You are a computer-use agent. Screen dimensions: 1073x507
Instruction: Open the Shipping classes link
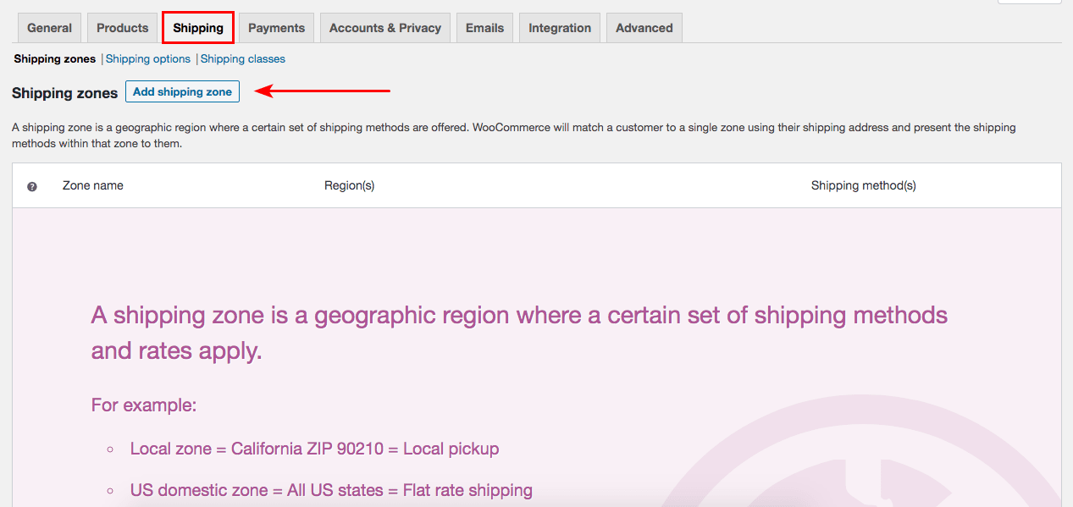[243, 59]
